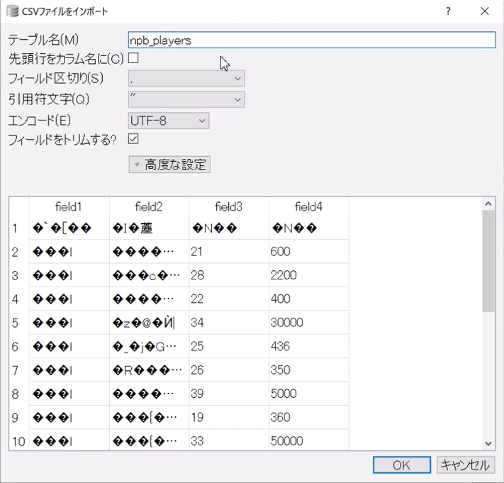Open the UTF-8 encoding dropdown
This screenshot has height=483, width=504.
tap(169, 121)
